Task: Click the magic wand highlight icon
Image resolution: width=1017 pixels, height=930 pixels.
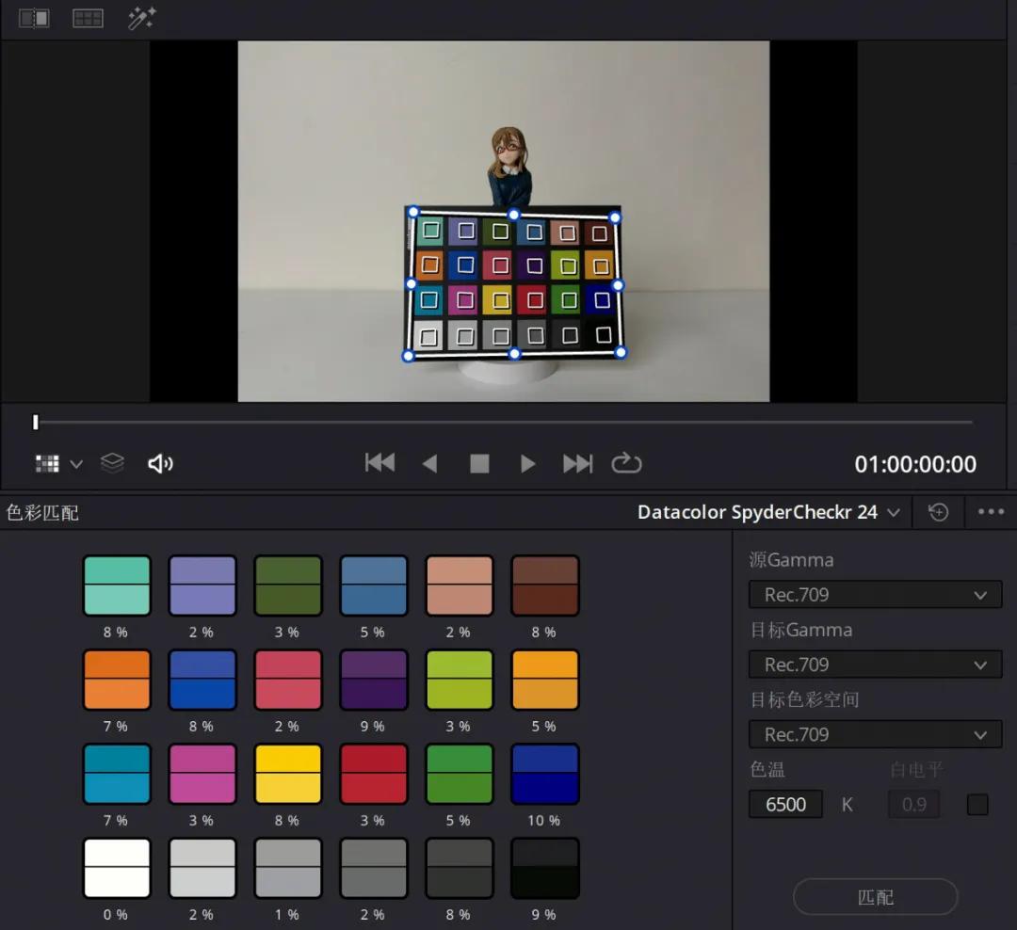Action: point(141,18)
